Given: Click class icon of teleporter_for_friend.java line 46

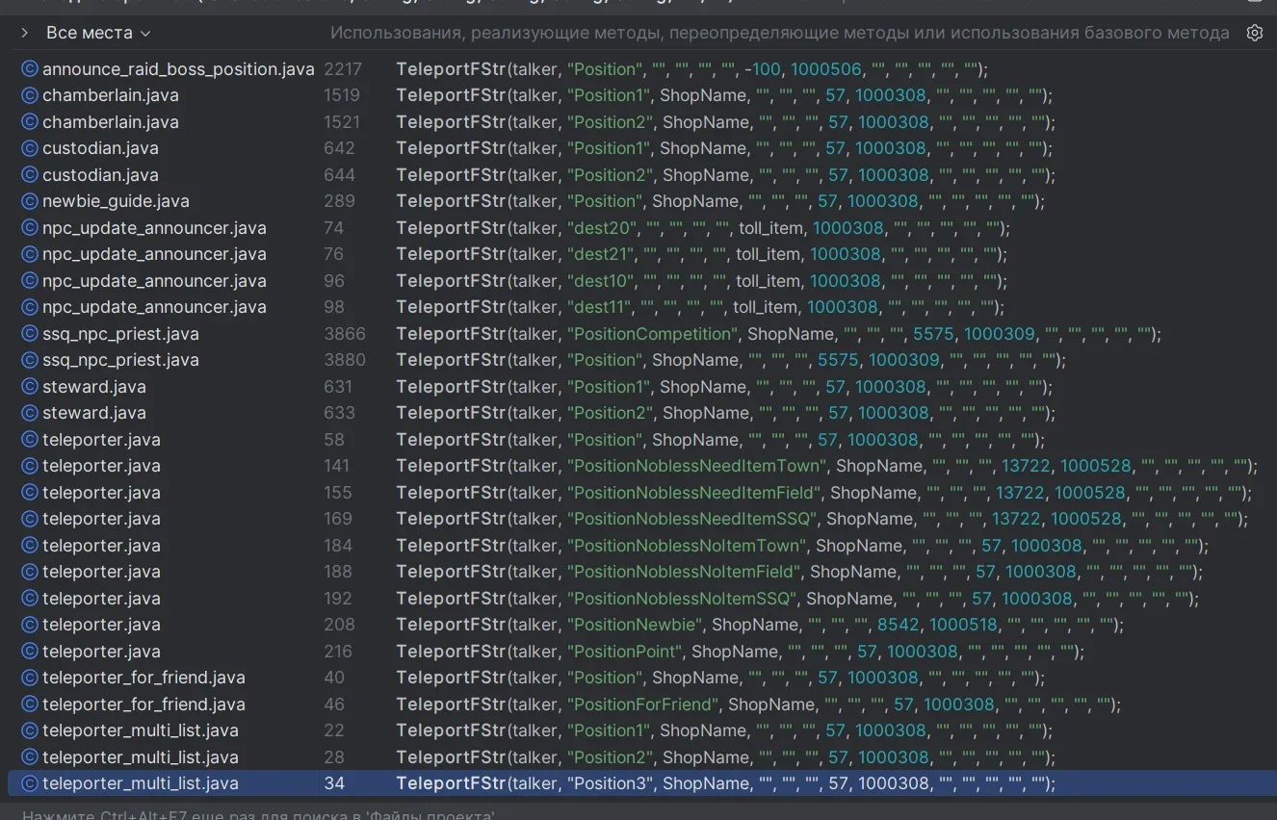Looking at the screenshot, I should tap(30, 705).
